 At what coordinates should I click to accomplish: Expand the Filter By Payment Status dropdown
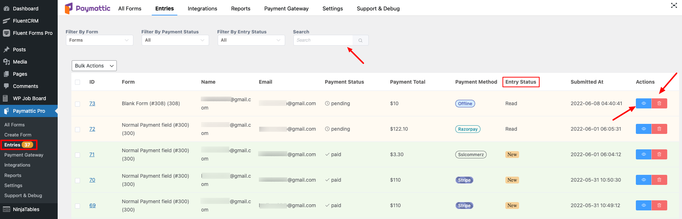(x=175, y=40)
